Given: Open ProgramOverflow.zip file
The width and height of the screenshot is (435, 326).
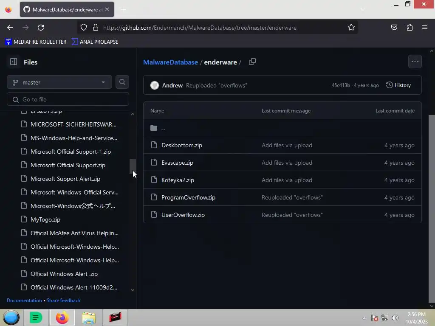Looking at the screenshot, I should tap(188, 198).
